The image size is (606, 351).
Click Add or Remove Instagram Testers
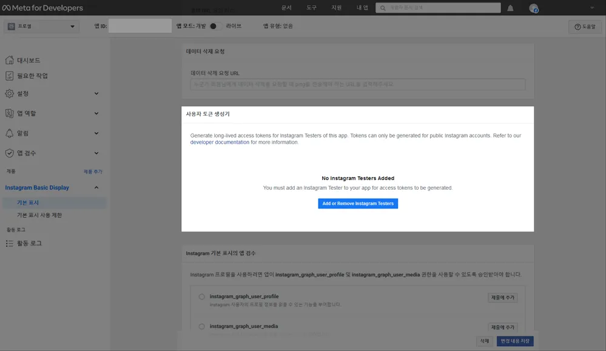358,204
